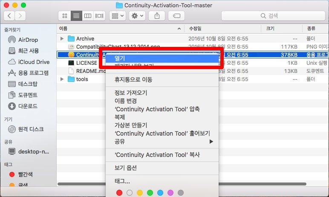Apply the yellow tag color
The height and width of the screenshot is (197, 329).
[x=140, y=193]
